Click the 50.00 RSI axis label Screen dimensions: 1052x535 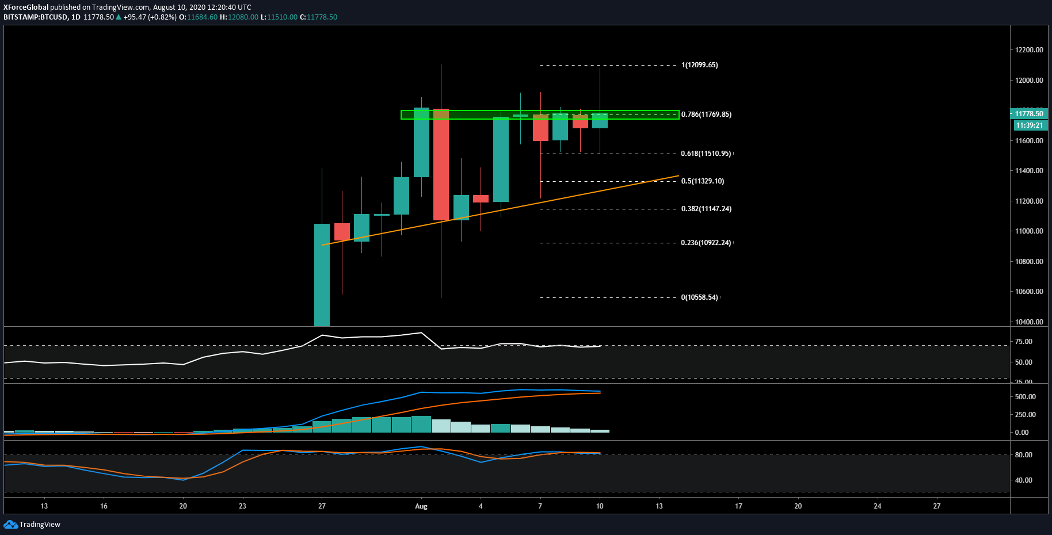coord(1024,362)
